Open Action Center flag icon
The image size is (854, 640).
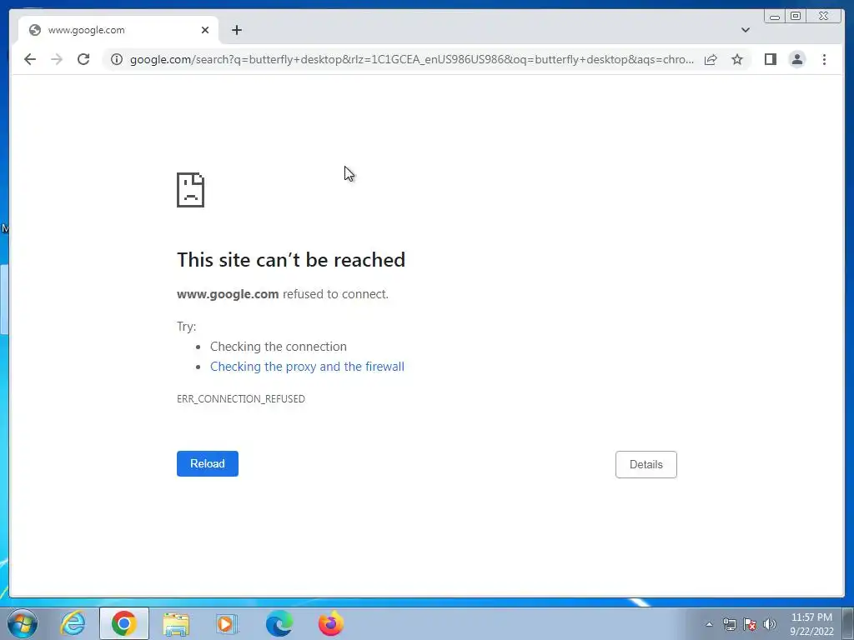tap(750, 624)
